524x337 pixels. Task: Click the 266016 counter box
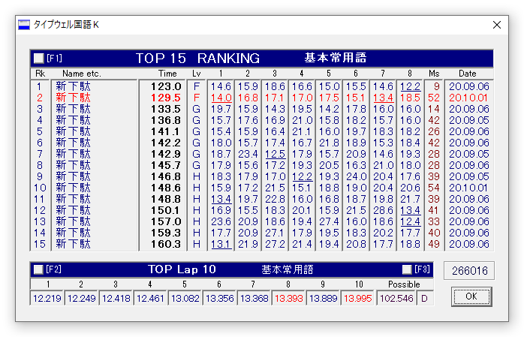coord(469,270)
